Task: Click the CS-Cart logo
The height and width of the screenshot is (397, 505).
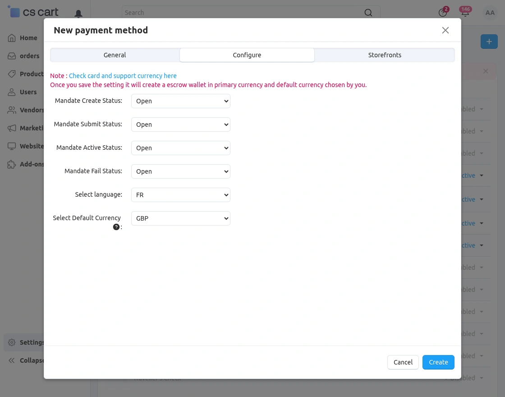Action: click(33, 12)
